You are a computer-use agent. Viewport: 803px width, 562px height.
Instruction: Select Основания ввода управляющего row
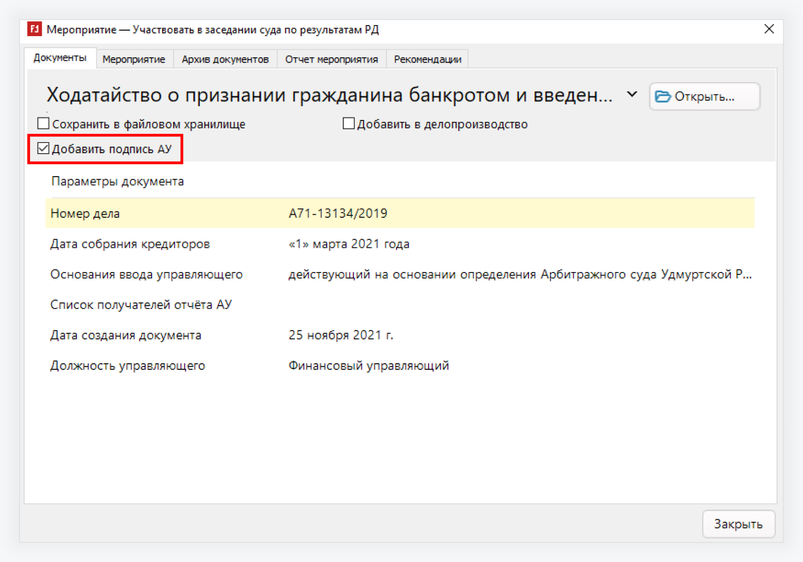(400, 274)
